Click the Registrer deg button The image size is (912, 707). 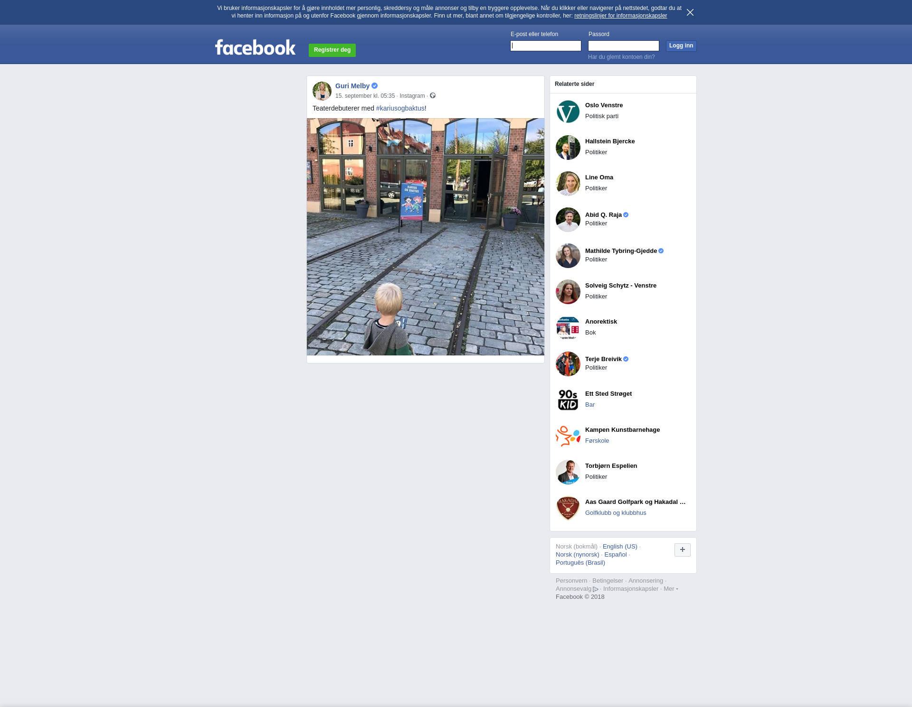pos(332,50)
